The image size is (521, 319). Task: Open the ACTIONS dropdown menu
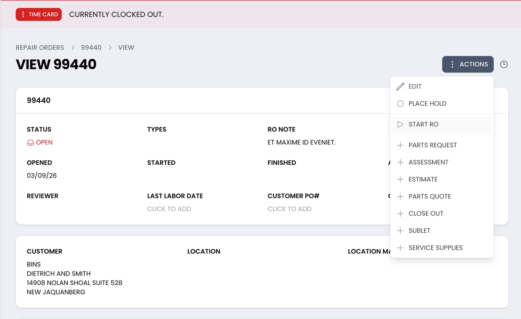[x=468, y=64]
